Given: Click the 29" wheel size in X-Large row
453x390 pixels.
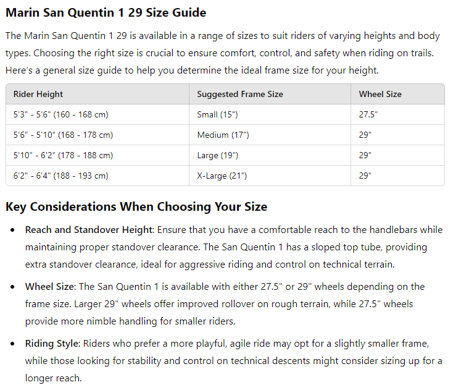Looking at the screenshot, I should pos(365,176).
